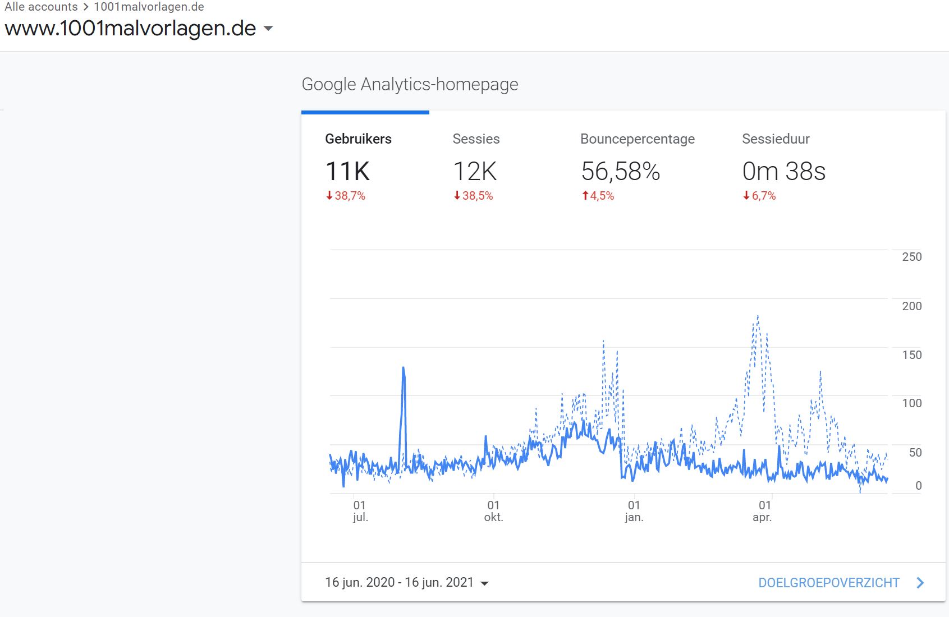Screen dimensions: 949x617
Task: Click the chevron arrow next to DOELGROEPOVERZICHT
Action: tap(920, 583)
